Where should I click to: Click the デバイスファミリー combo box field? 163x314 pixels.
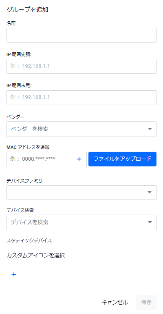point(81,193)
